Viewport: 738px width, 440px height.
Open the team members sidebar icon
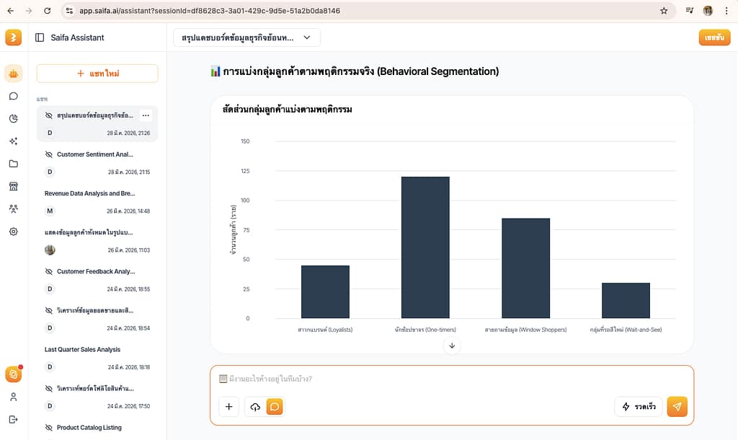[x=13, y=208]
